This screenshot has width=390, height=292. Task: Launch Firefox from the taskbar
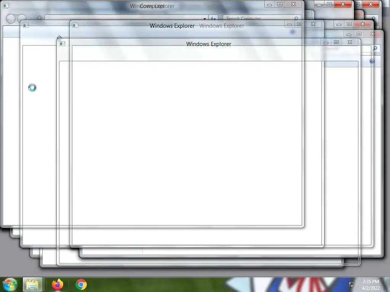coord(58,284)
